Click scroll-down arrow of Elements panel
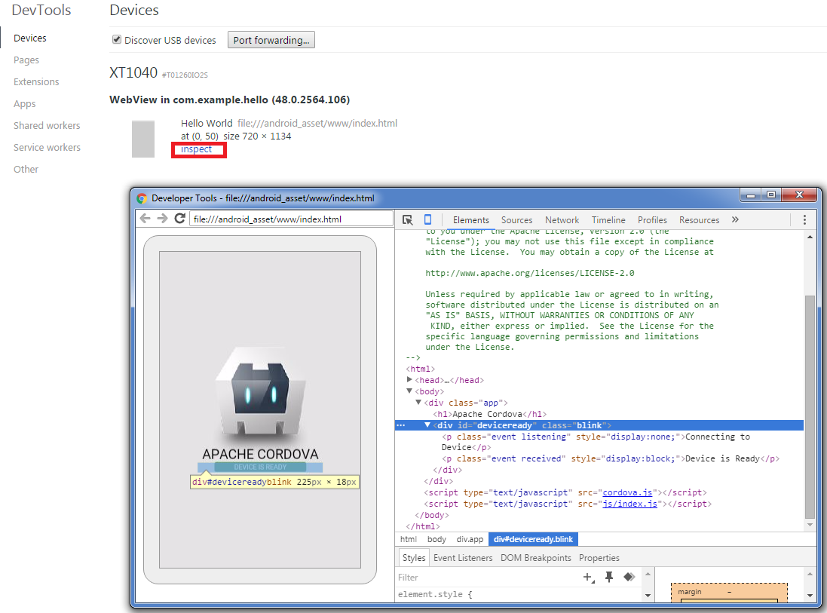 pyautogui.click(x=810, y=525)
